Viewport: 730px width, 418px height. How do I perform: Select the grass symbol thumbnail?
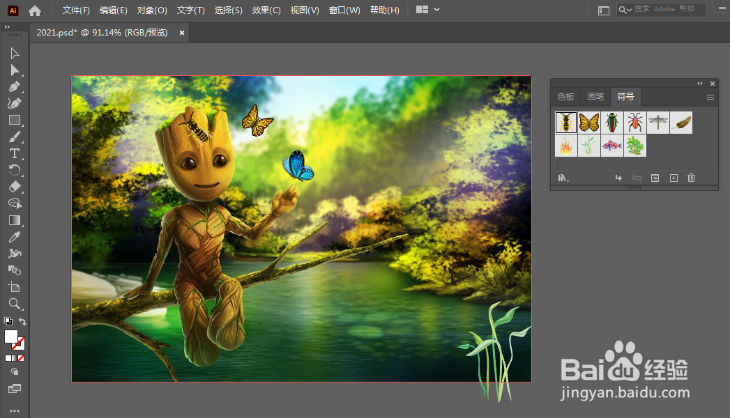click(589, 146)
